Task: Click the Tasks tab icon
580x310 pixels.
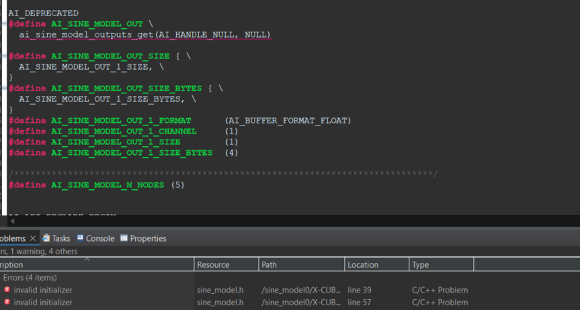Action: coord(46,238)
